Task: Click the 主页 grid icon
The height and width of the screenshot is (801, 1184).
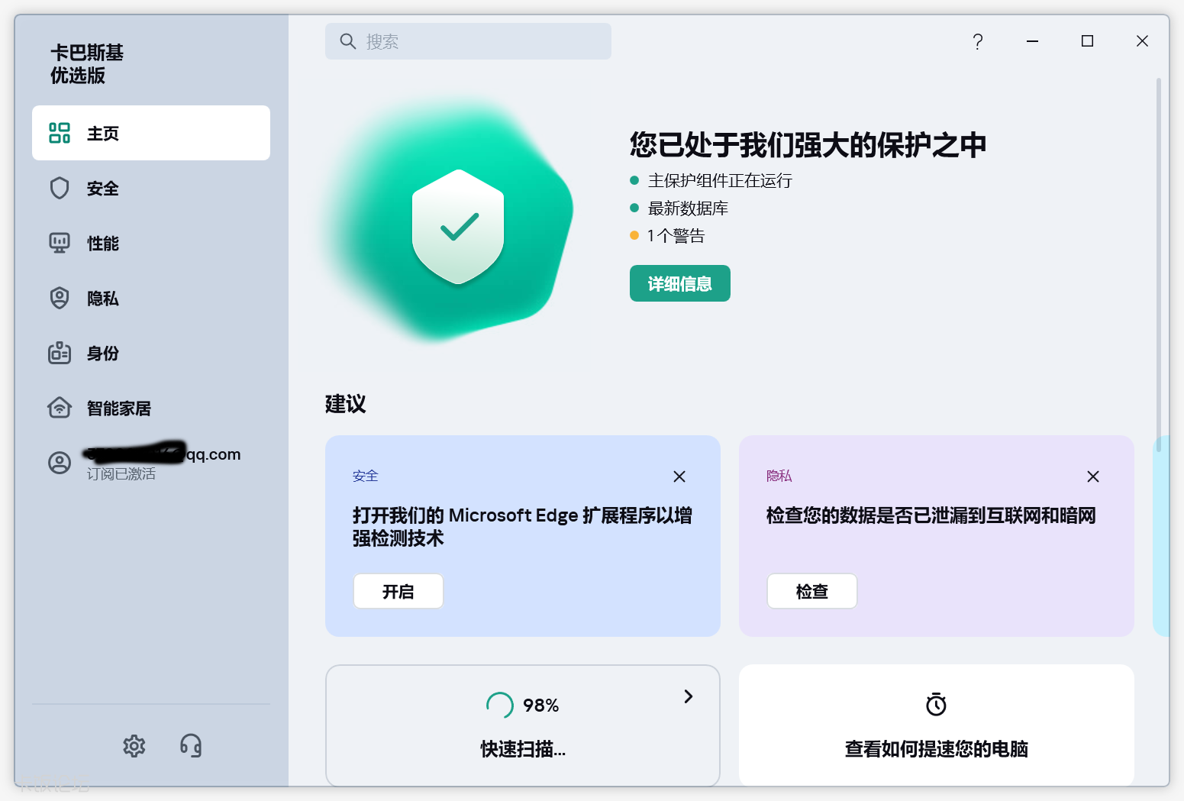Action: [60, 133]
